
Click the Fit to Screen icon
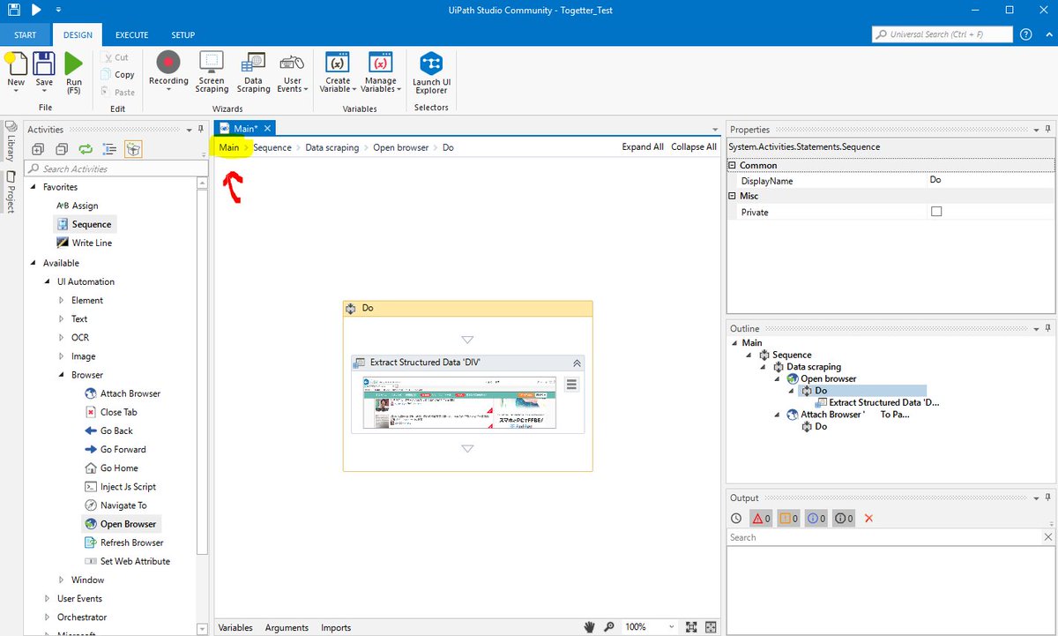click(691, 627)
